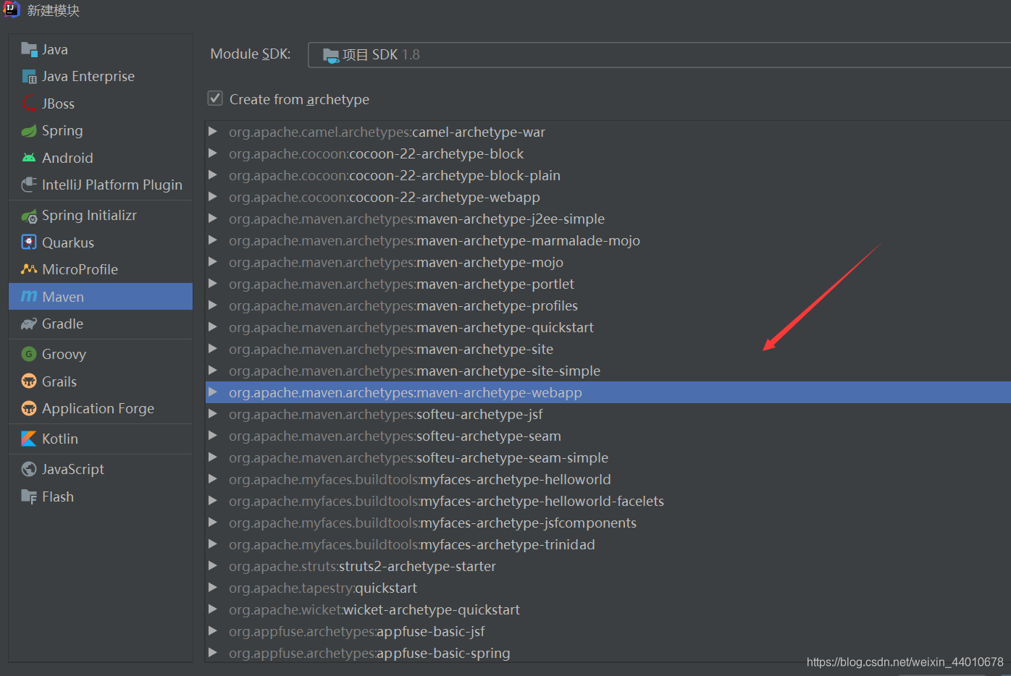
Task: Choose the Gradle elephant icon
Action: [29, 324]
